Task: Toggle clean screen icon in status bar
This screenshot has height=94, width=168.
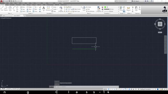Action: pos(165,89)
